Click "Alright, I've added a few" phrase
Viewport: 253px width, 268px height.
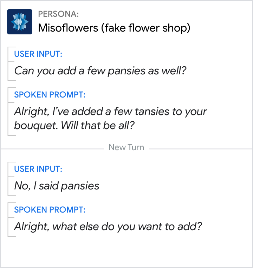pos(74,112)
